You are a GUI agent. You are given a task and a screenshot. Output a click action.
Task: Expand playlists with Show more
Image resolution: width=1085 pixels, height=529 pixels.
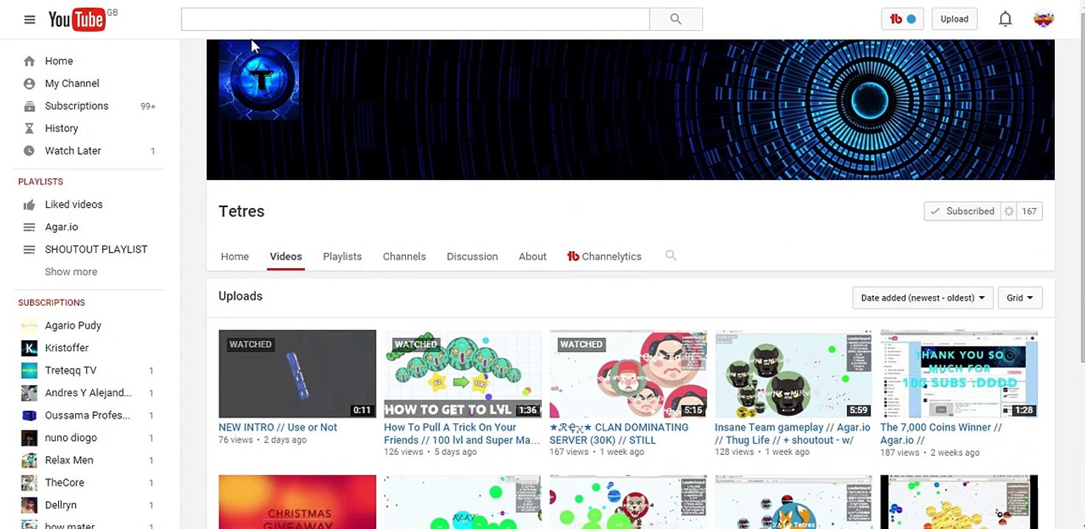point(71,272)
